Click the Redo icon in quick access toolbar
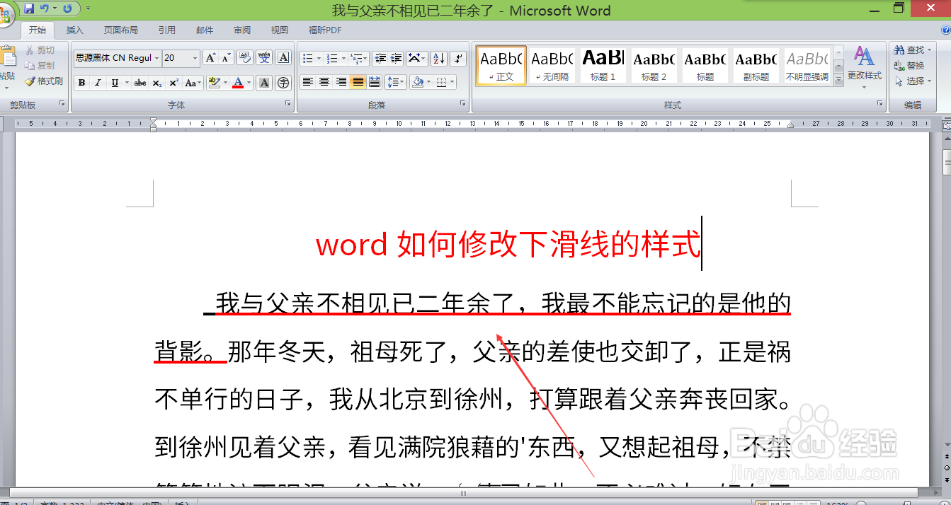This screenshot has width=951, height=505. pyautogui.click(x=68, y=8)
